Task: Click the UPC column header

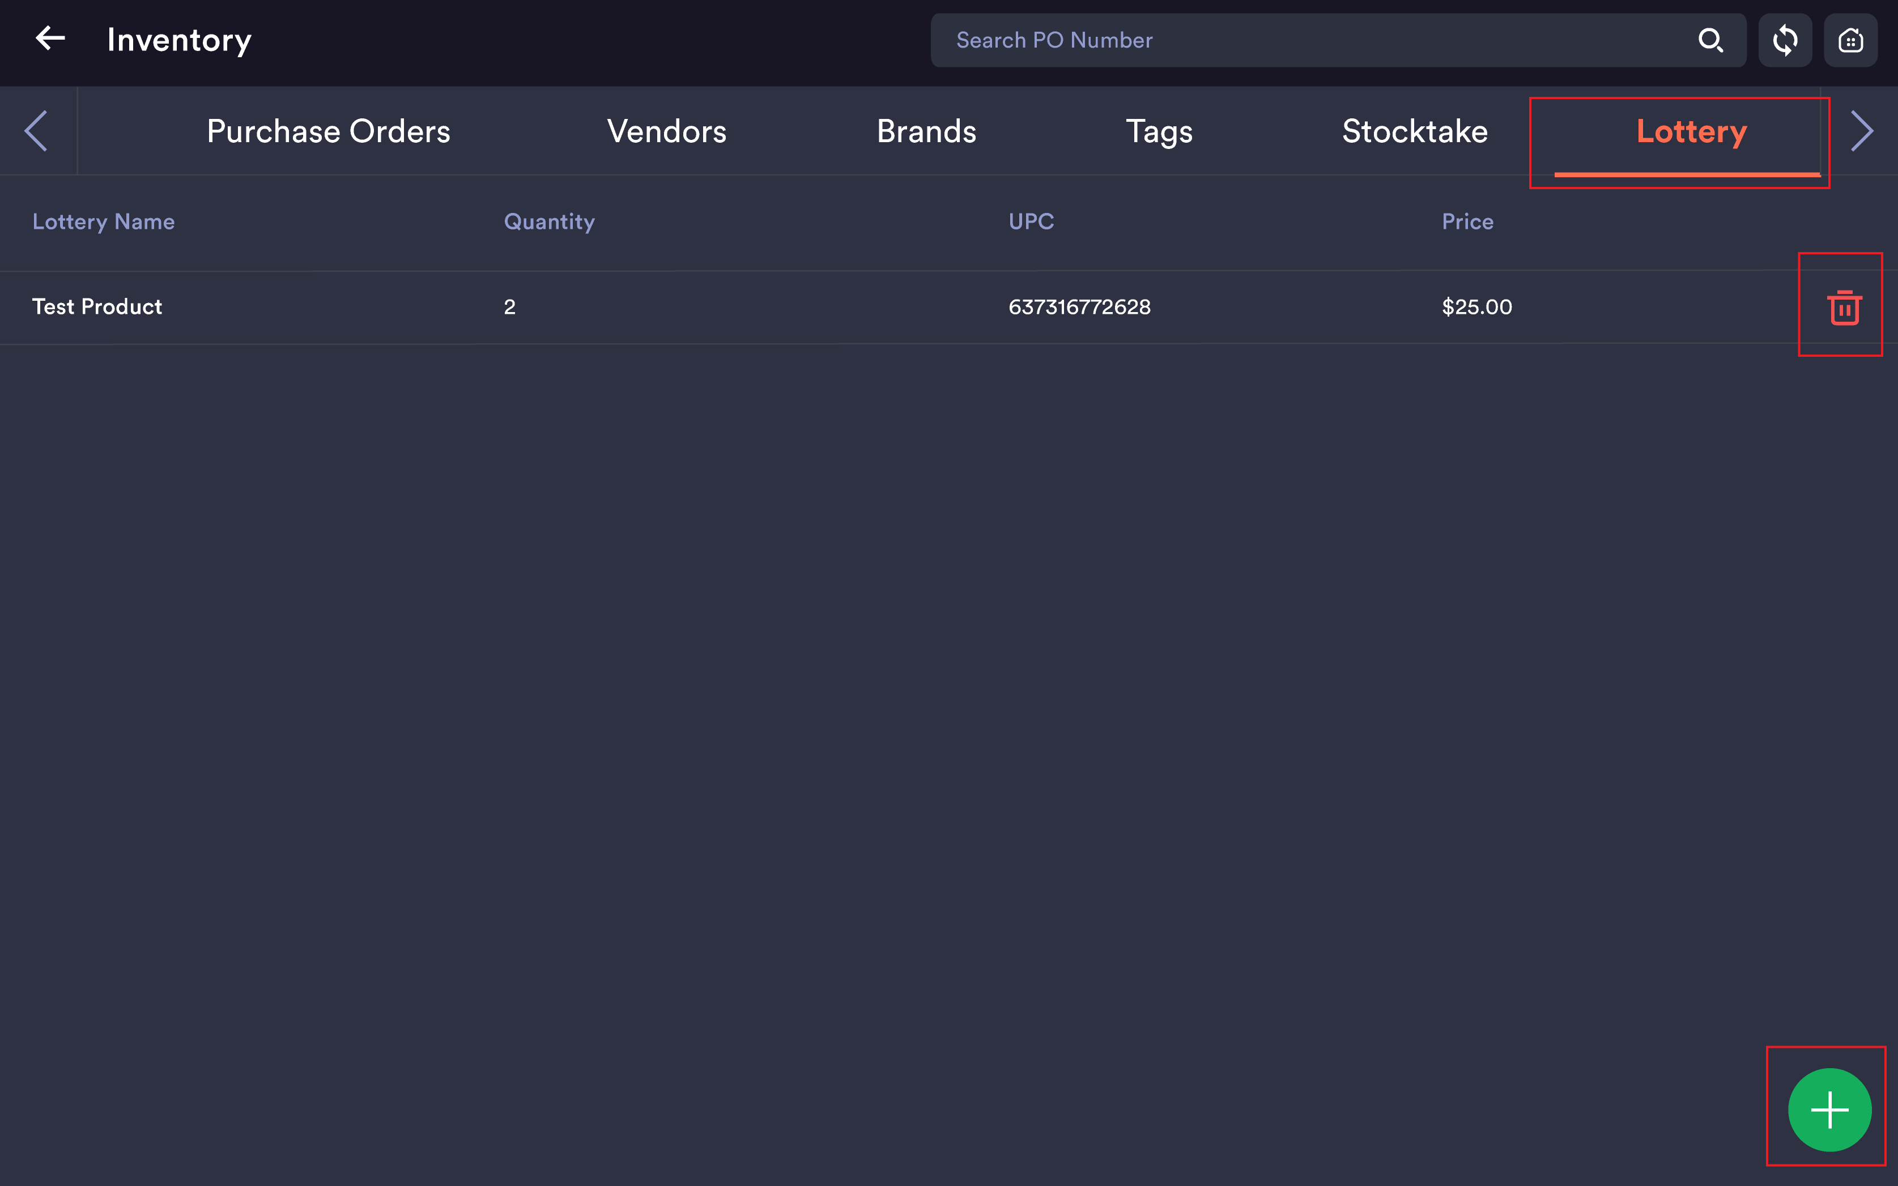Action: (1031, 222)
